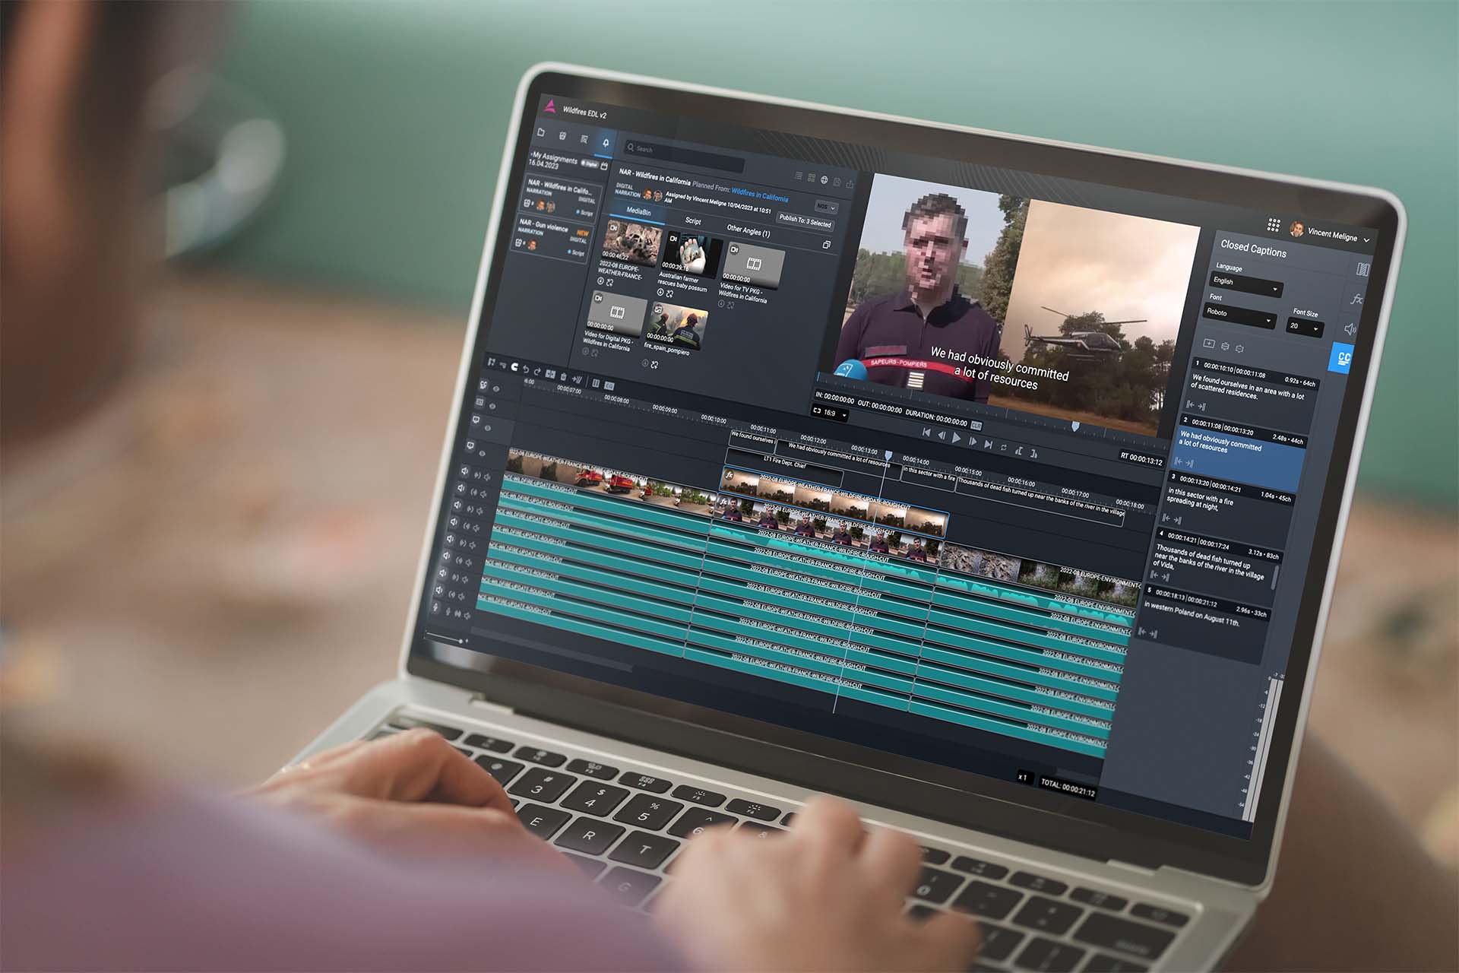The height and width of the screenshot is (973, 1459).
Task: Click the Publish To: 3 Selected button
Action: tap(805, 222)
